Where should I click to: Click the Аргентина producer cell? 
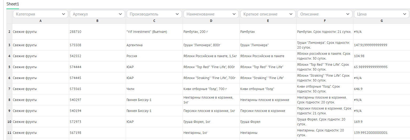click(x=154, y=45)
